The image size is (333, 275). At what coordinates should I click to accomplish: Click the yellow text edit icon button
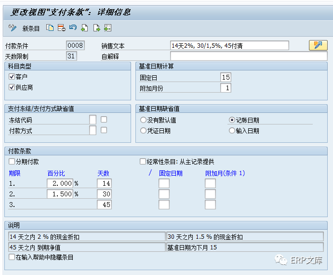coord(318,45)
